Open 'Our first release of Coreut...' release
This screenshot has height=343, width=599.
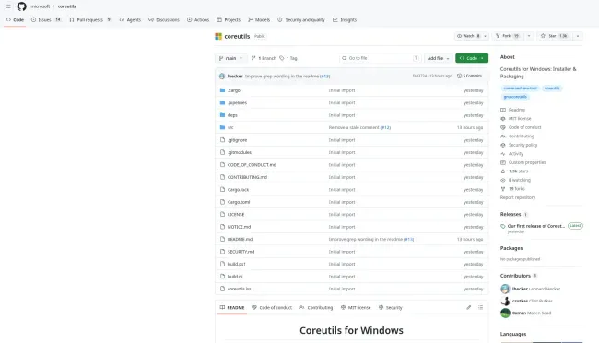tap(536, 226)
